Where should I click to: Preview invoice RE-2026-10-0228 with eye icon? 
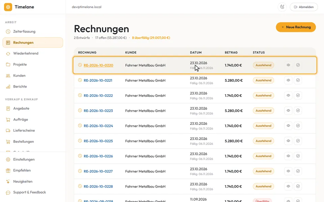[288, 186]
